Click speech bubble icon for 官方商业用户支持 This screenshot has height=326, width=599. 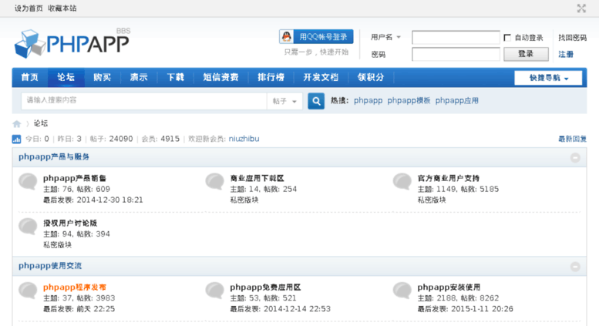(402, 181)
